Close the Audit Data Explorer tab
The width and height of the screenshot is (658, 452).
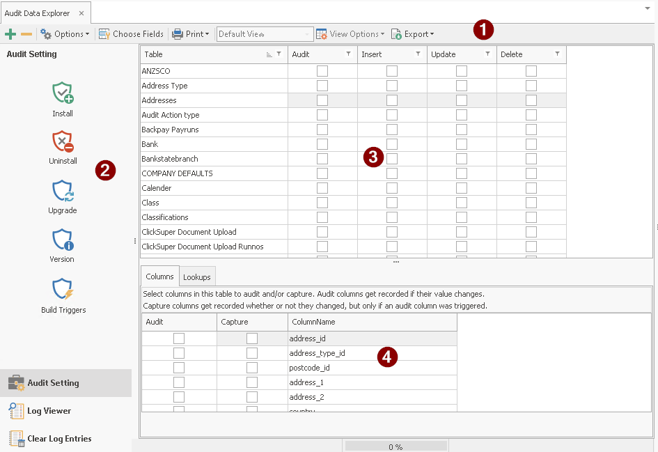click(81, 13)
